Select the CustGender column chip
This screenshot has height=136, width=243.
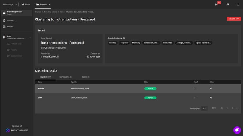[167, 43]
